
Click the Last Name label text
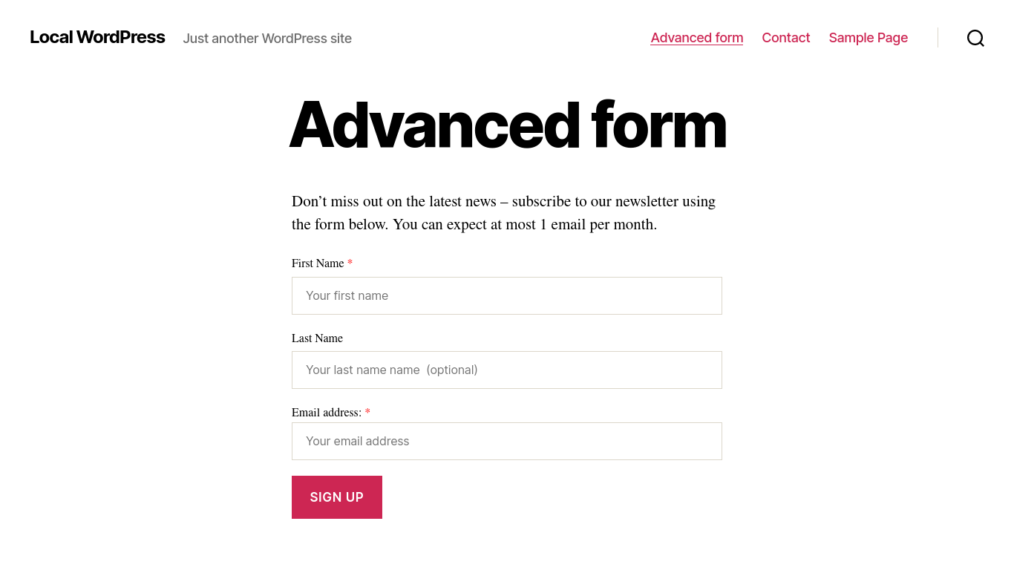point(317,338)
